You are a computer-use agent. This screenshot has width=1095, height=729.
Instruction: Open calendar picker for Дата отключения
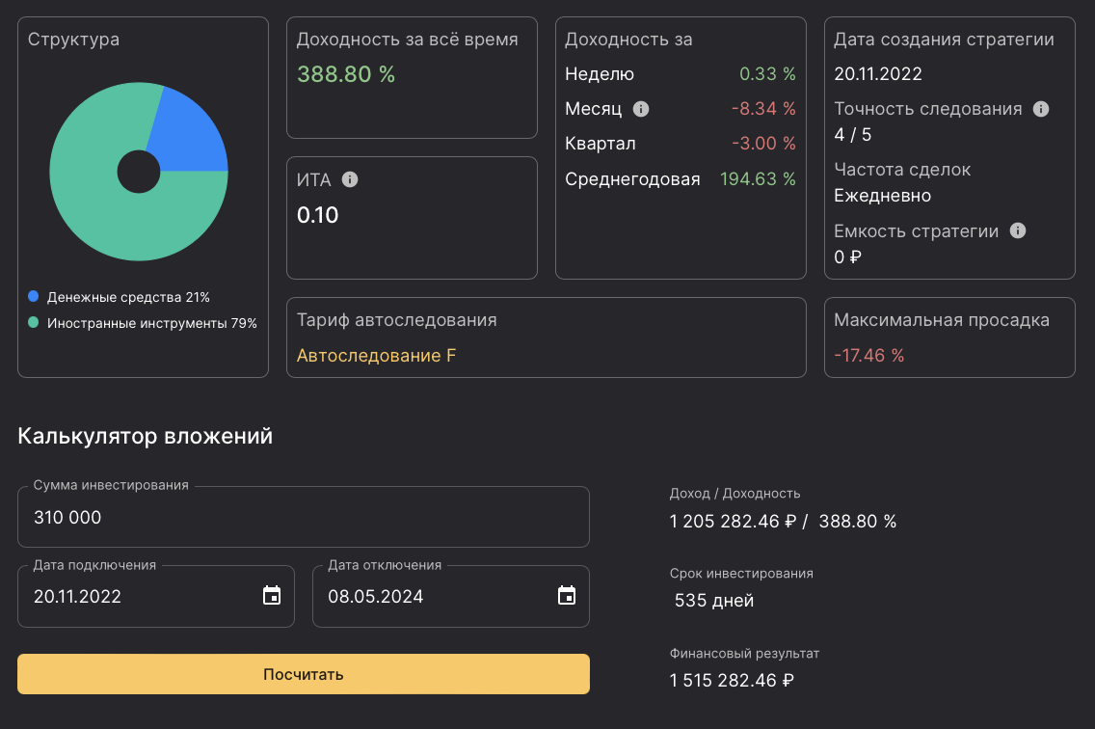click(x=567, y=596)
